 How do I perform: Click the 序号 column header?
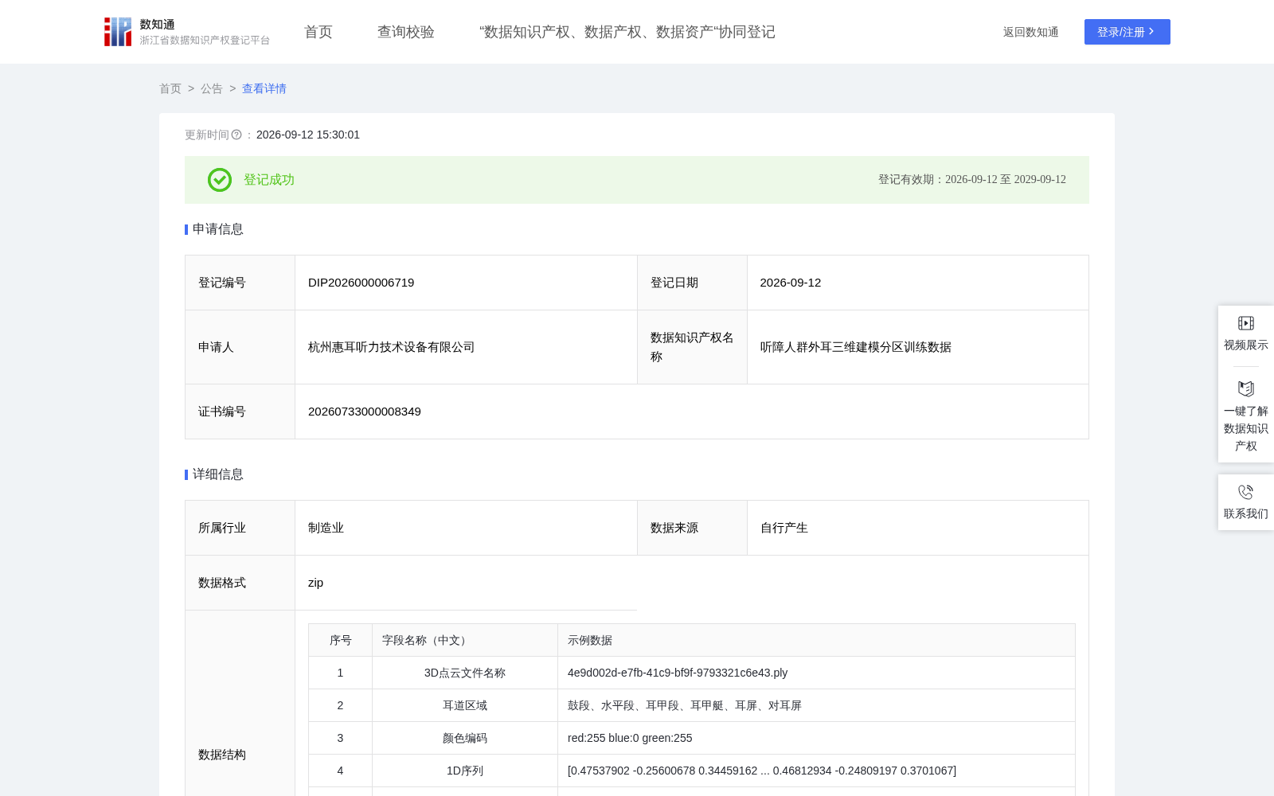point(341,640)
